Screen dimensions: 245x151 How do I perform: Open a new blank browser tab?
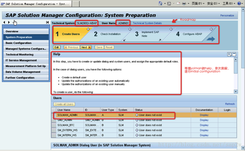(76, 4)
